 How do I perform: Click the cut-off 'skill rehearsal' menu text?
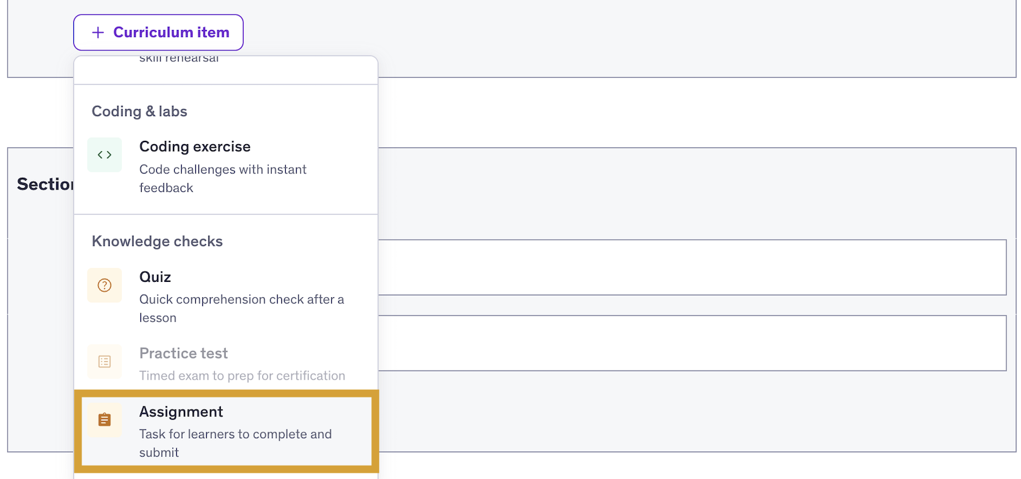tap(179, 59)
